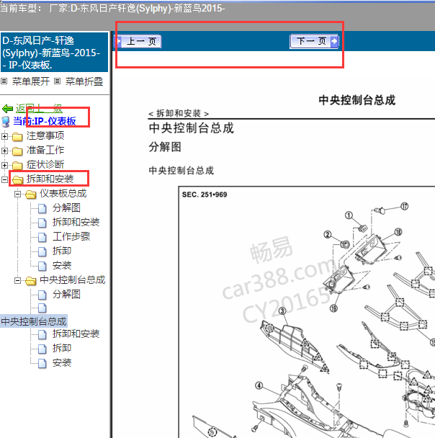Click the 菜单展开 list icon

(4, 81)
